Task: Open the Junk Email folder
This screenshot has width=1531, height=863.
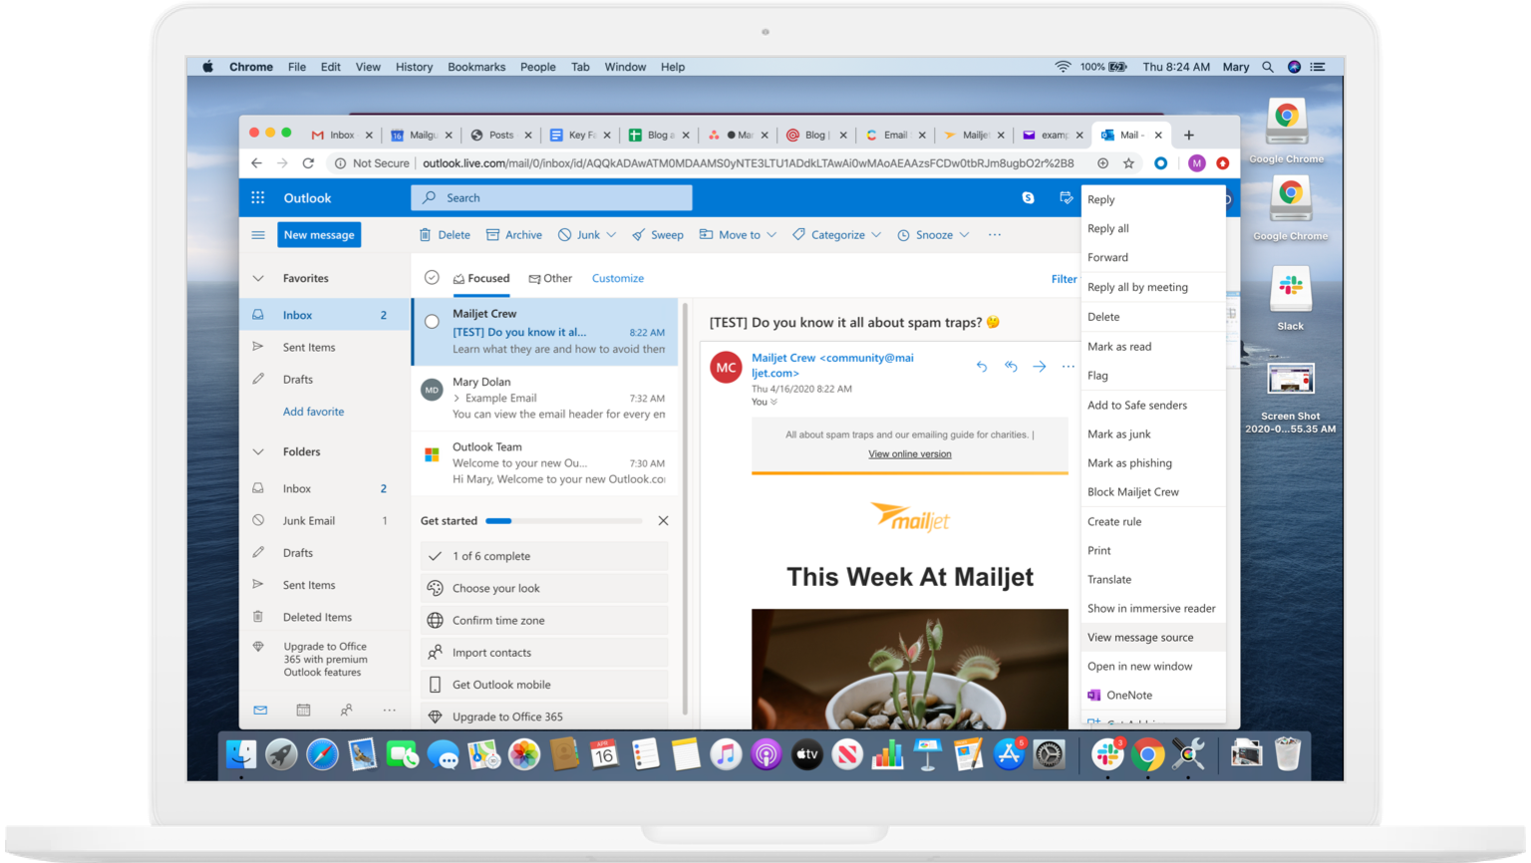Action: 325,521
